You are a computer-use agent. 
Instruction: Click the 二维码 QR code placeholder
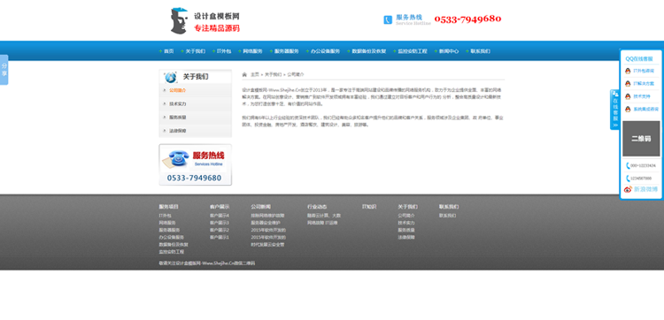point(641,139)
